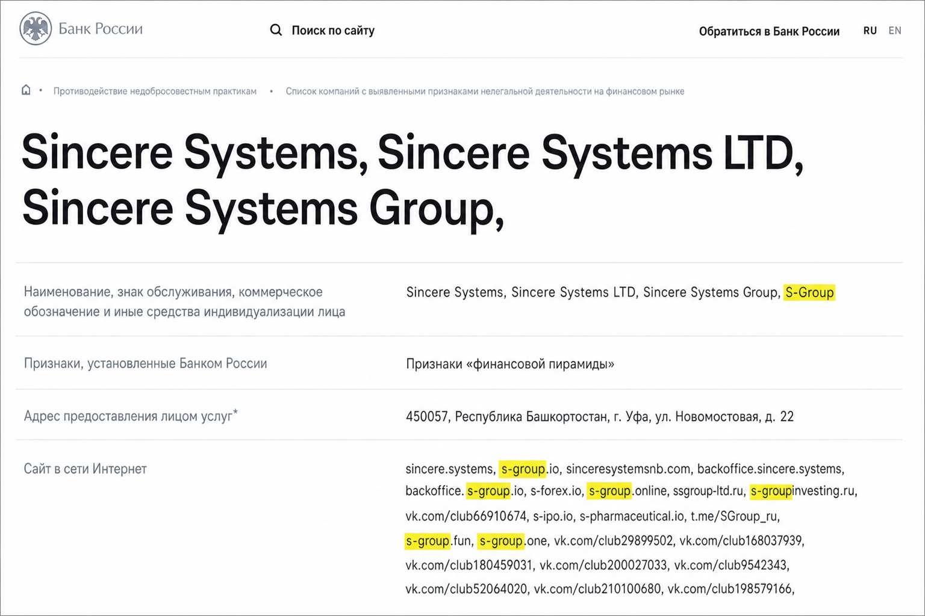The image size is (925, 616).
Task: Select 'sinceresystemsnb.com' site entry
Action: pos(628,469)
